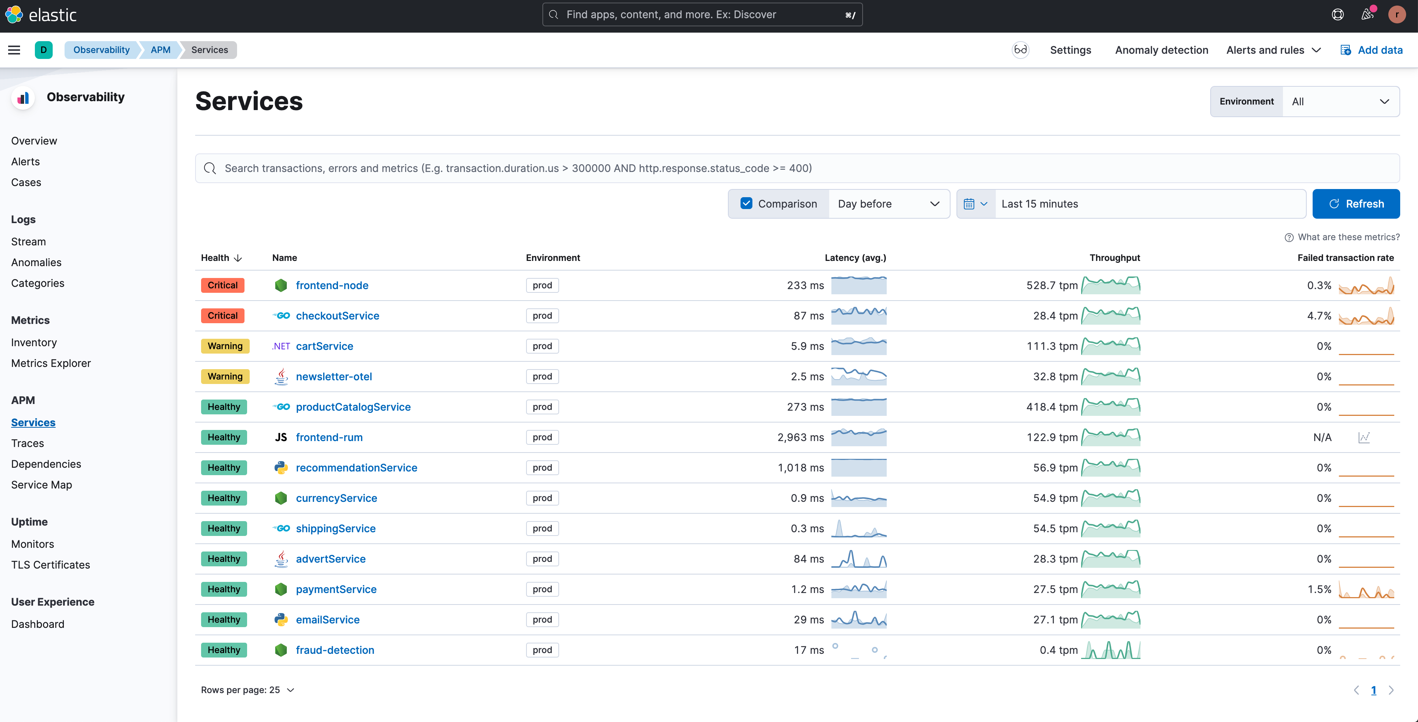Toggle the Comparison checkbox
Viewport: 1418px width, 722px height.
point(746,203)
